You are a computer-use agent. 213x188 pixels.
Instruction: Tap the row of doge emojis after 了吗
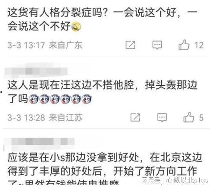point(60,99)
